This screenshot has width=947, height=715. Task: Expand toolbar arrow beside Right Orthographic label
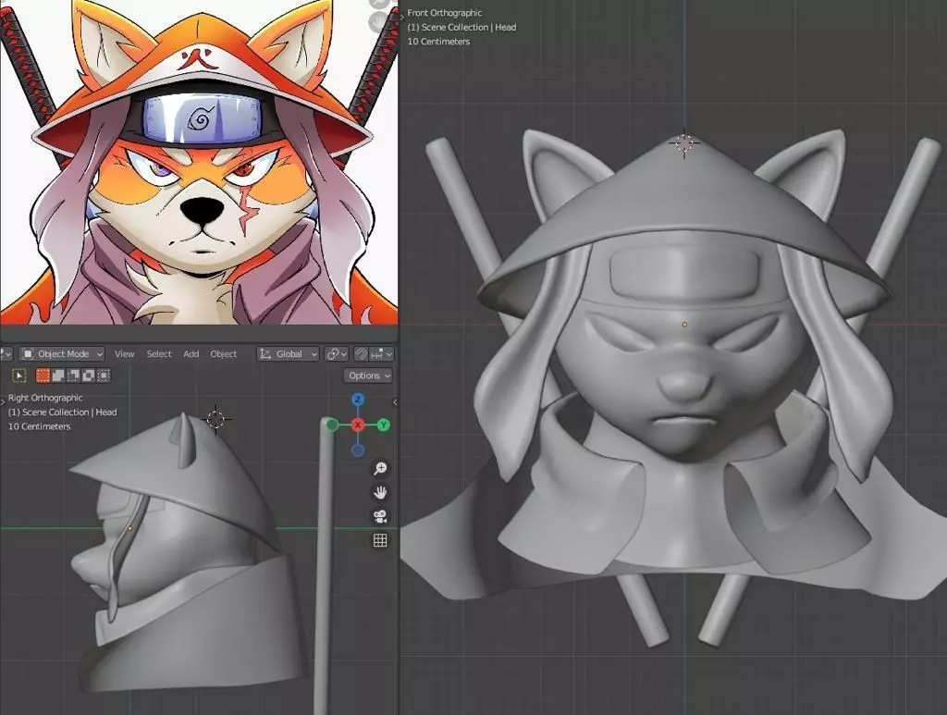3,401
